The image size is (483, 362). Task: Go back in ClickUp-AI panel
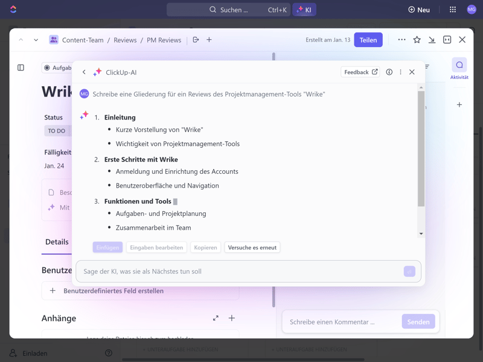coord(84,72)
